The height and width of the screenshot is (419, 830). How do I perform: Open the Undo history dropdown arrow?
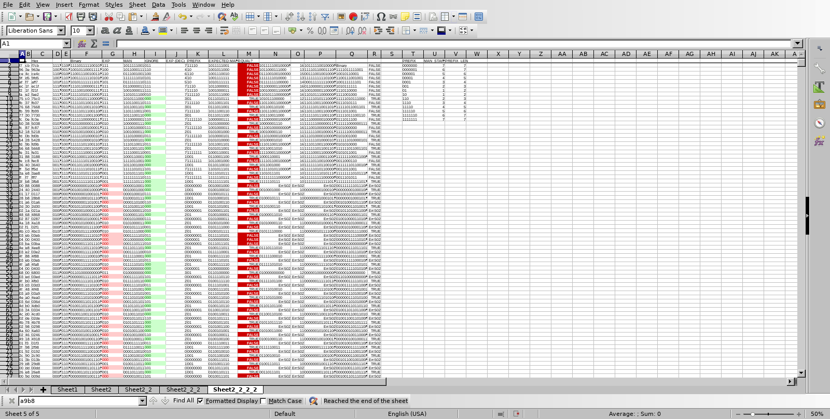[x=190, y=17]
